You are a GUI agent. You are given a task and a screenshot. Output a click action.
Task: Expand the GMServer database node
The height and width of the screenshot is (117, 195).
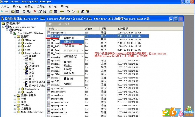click(x=19, y=40)
